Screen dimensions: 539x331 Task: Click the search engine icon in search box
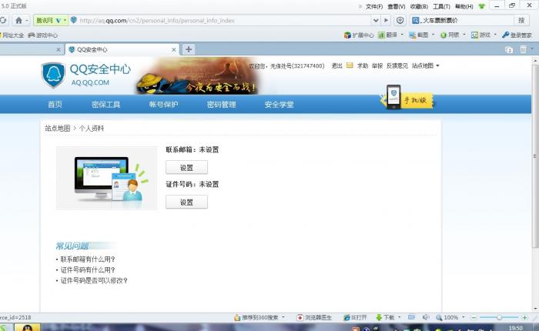415,20
